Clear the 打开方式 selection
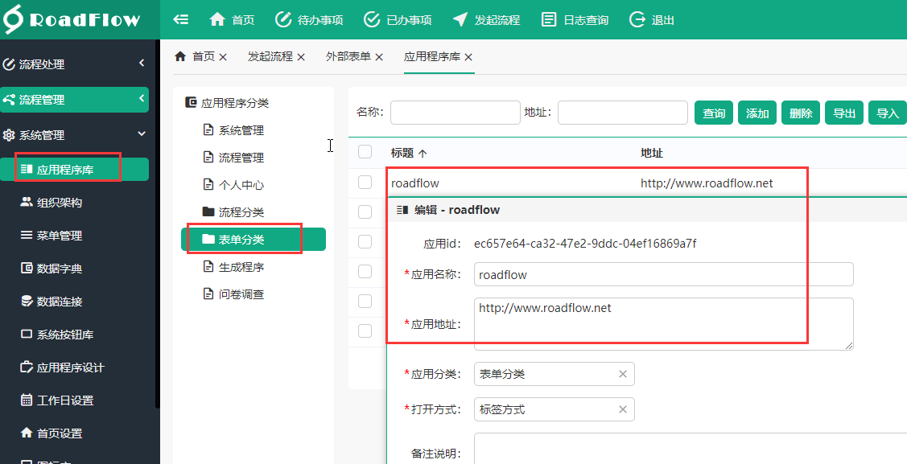Image resolution: width=907 pixels, height=464 pixels. pos(623,409)
